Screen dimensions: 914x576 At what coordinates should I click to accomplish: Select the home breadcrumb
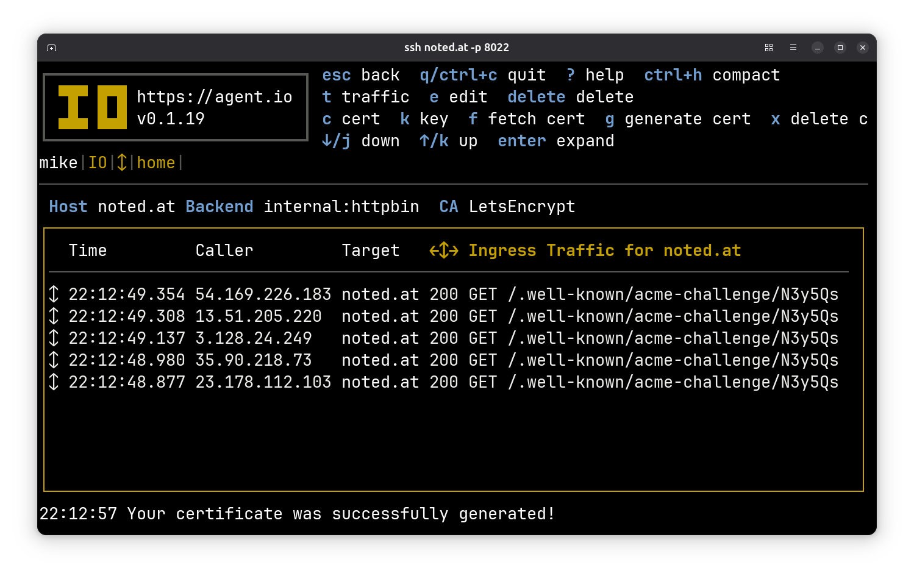point(156,163)
